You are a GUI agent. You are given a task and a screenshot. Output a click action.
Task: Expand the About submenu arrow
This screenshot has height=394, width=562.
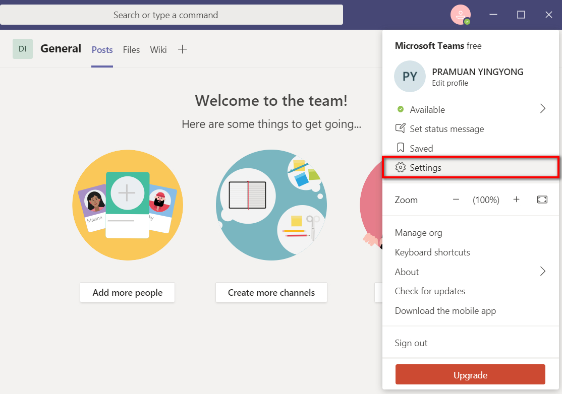point(542,272)
